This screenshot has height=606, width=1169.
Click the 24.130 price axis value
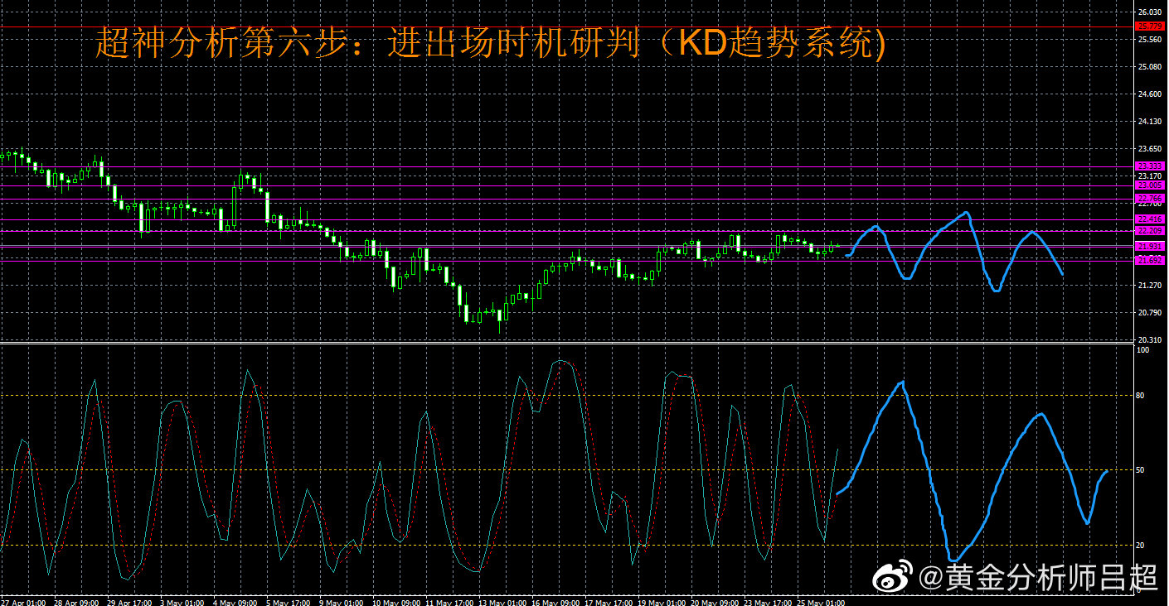point(1149,122)
